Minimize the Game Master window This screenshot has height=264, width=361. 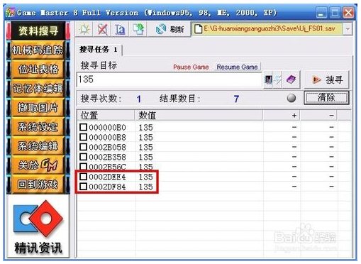click(321, 12)
